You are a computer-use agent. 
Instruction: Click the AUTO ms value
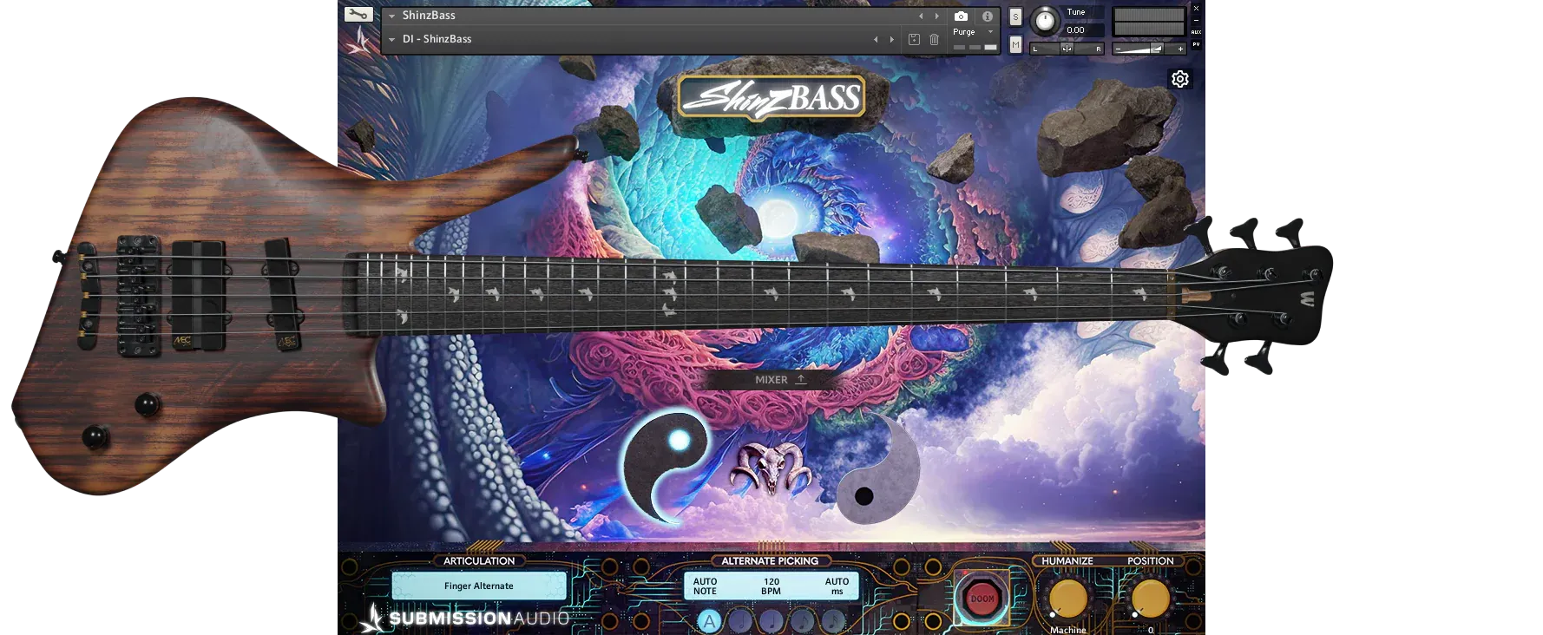pos(837,586)
